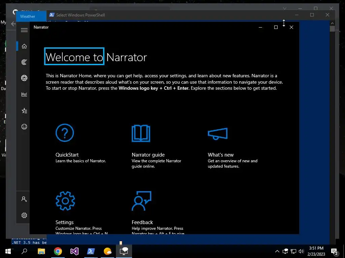
Task: Click the What's new title link
Action: click(x=221, y=155)
